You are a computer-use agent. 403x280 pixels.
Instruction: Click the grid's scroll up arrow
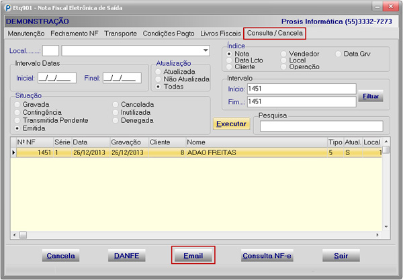coord(386,142)
